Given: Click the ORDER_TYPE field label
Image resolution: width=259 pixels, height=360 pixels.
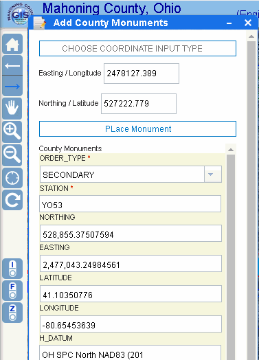Looking at the screenshot, I should [63, 158].
